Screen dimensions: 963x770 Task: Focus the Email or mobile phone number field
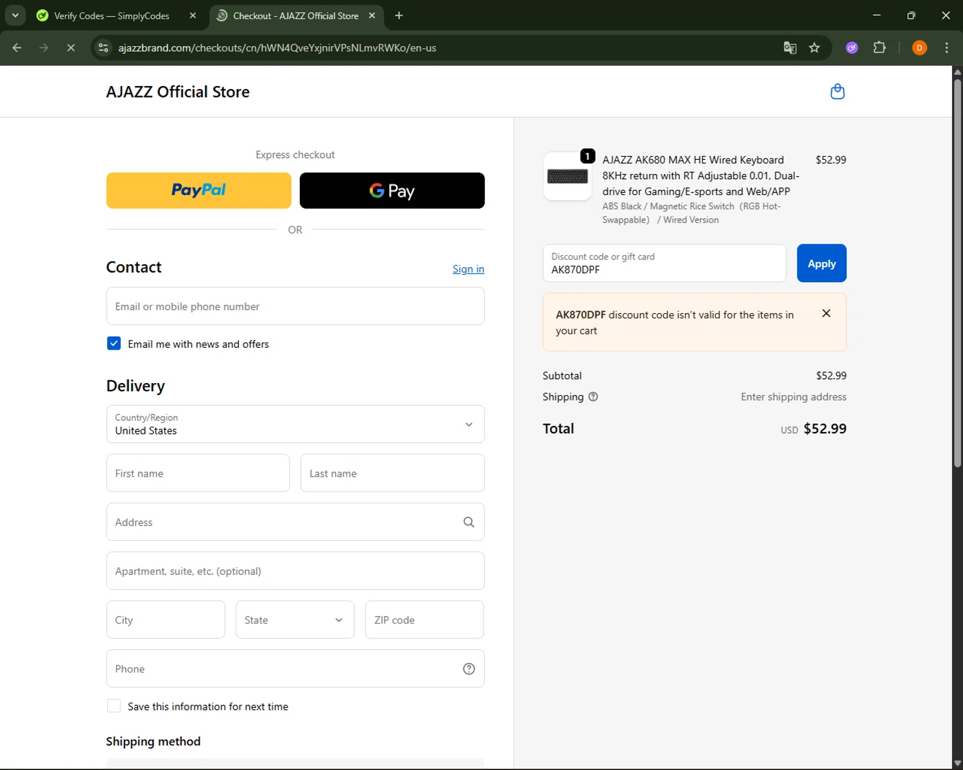tap(295, 306)
